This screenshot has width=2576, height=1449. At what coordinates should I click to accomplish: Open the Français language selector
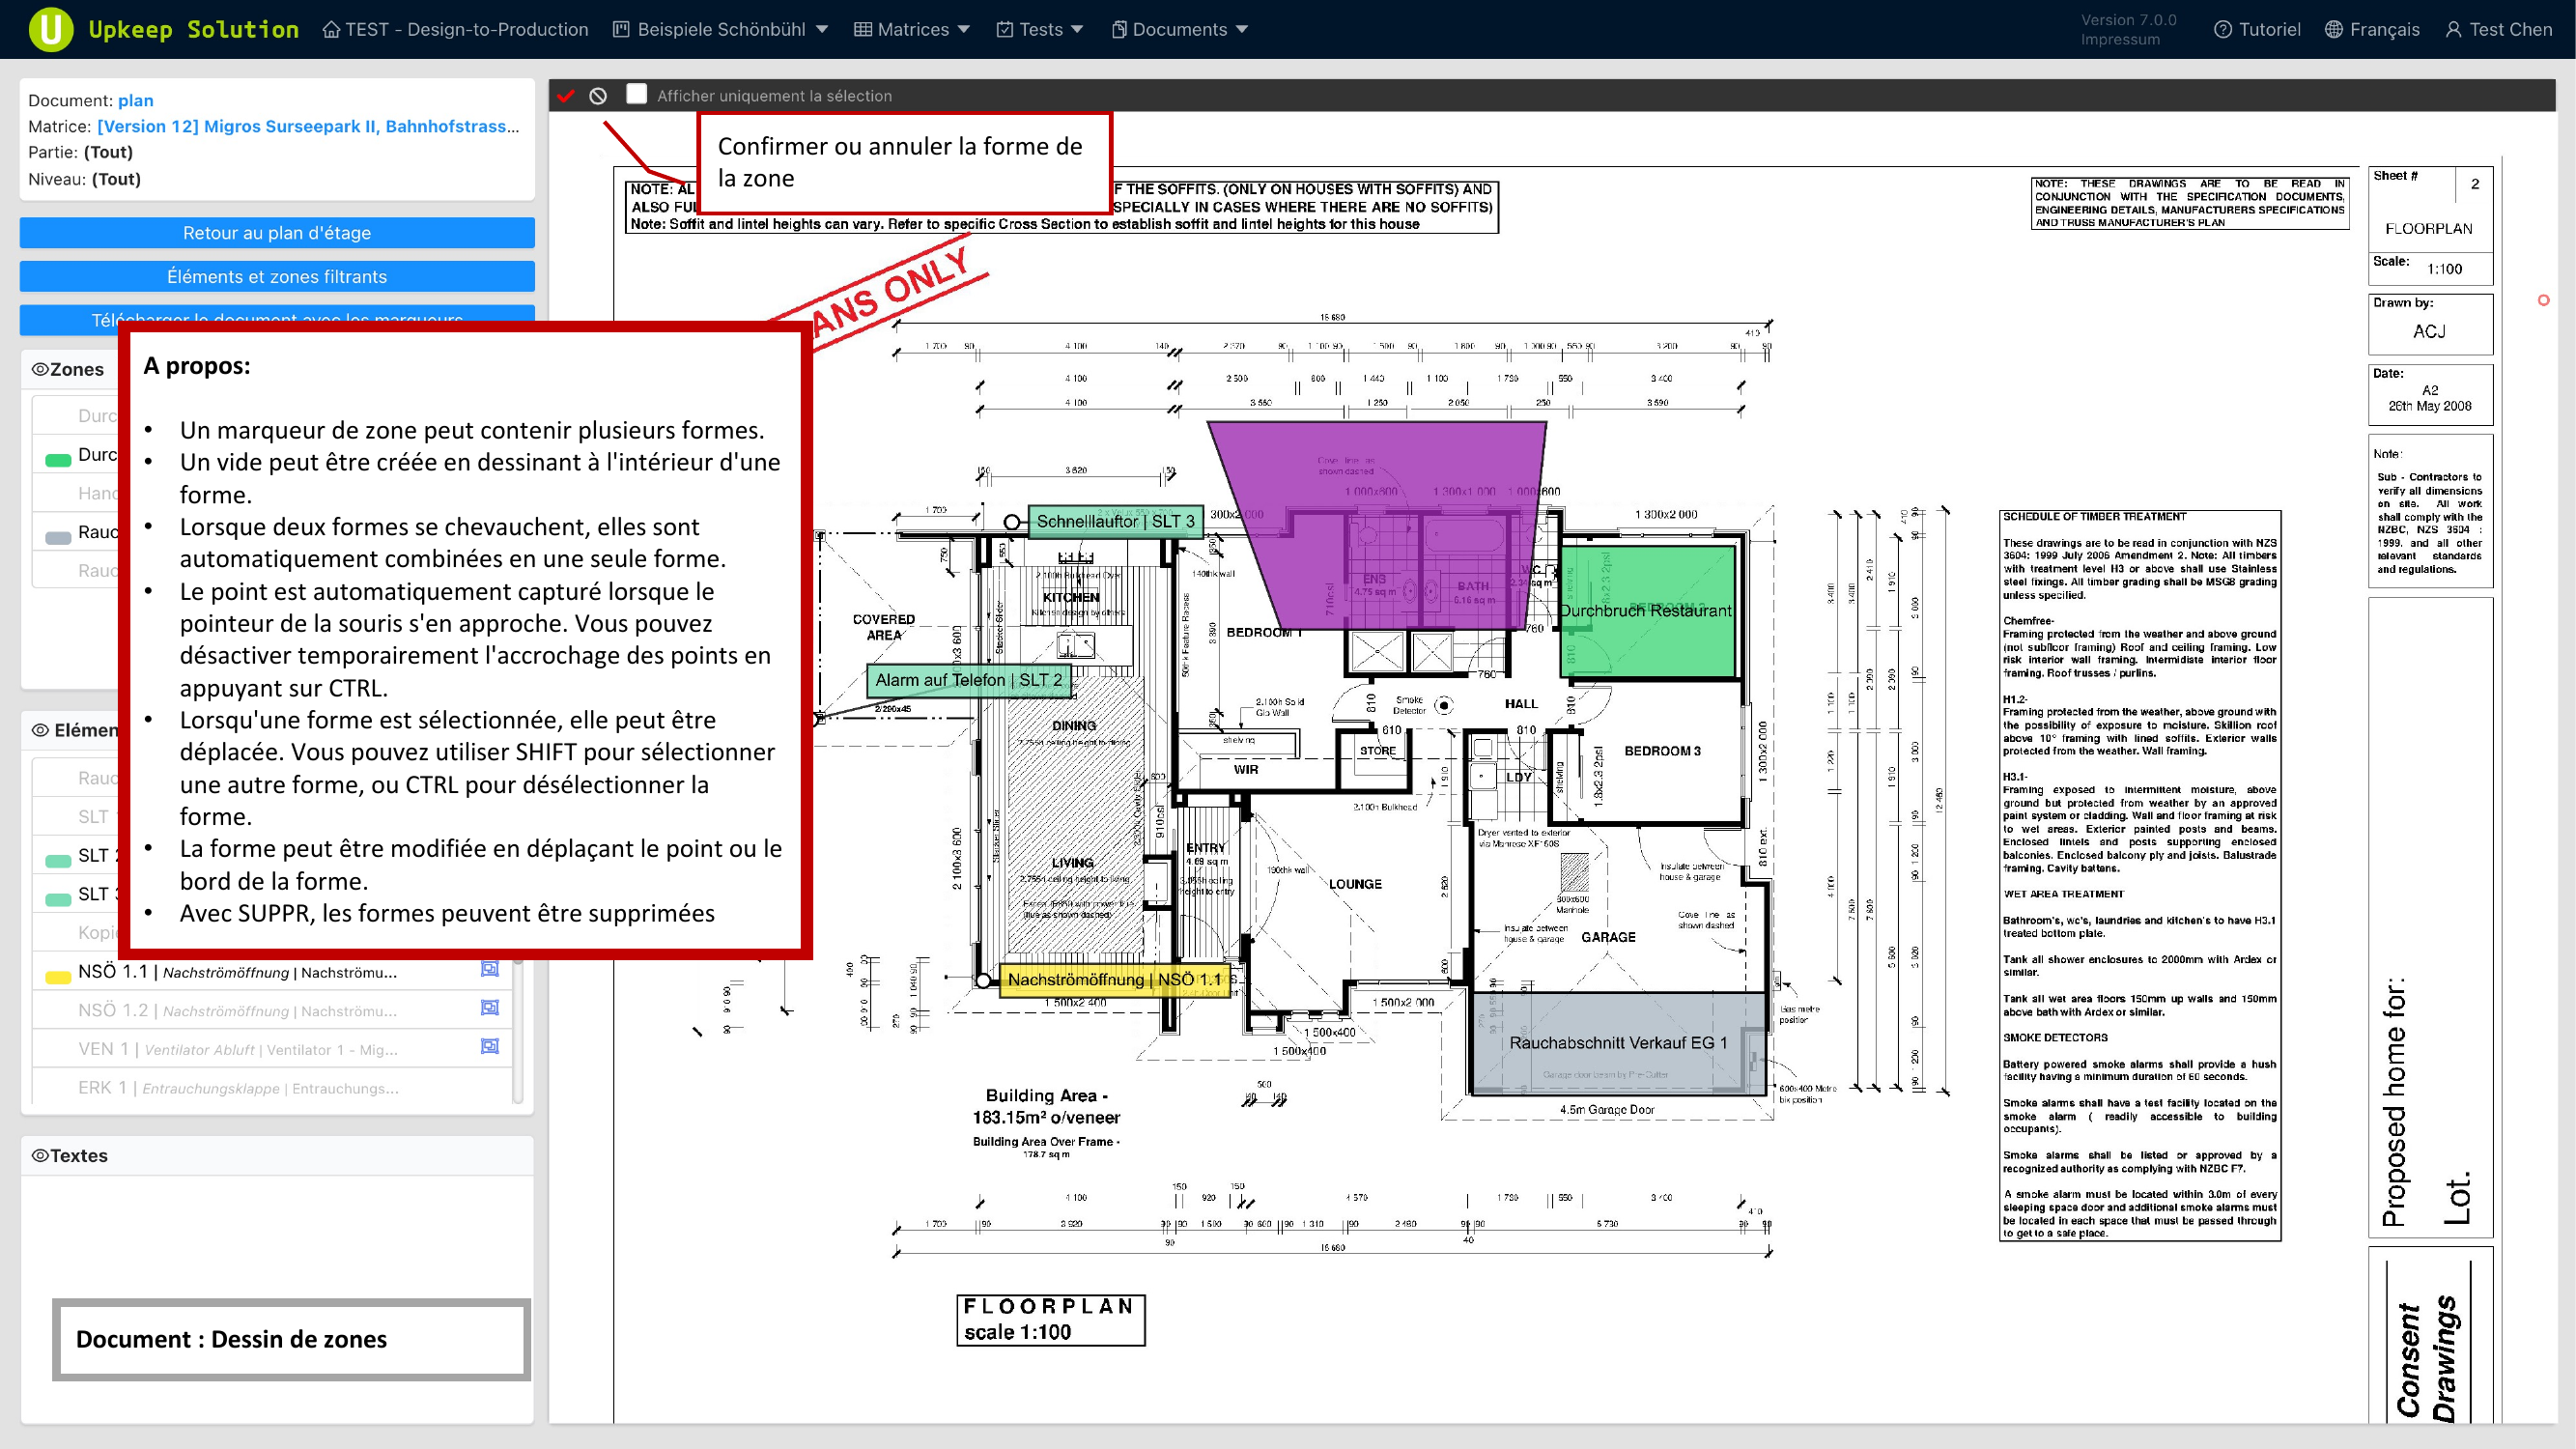pos(2371,29)
